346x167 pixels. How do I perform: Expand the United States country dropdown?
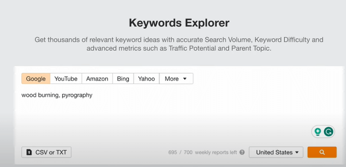pos(276,152)
